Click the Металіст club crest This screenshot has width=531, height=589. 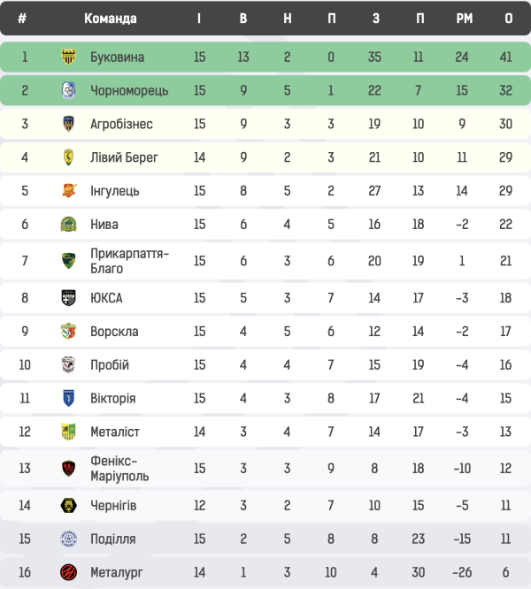[x=69, y=432]
